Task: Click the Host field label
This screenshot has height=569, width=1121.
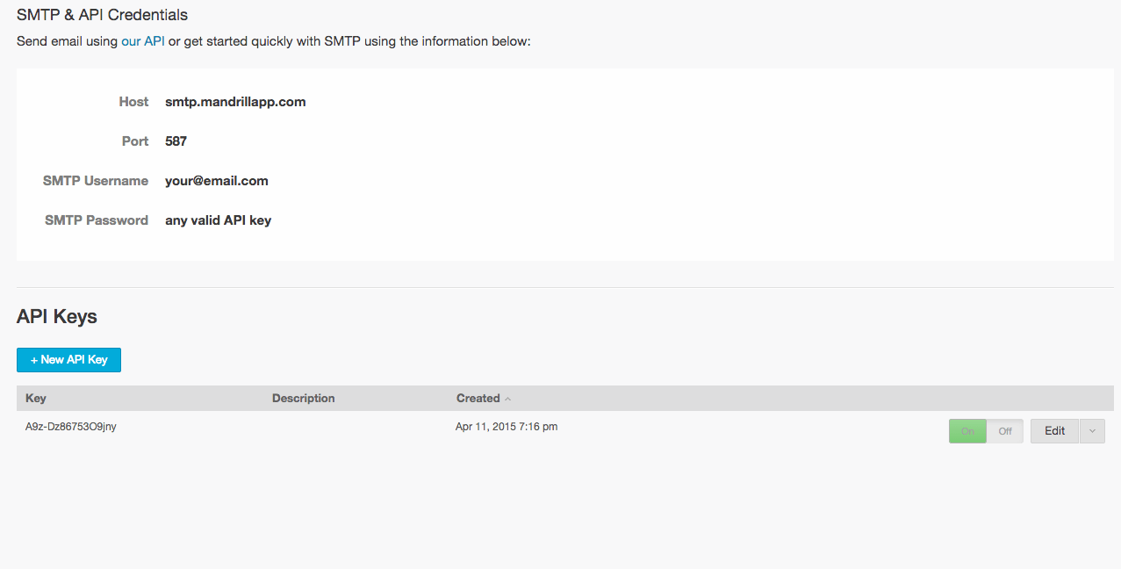Action: [x=133, y=102]
